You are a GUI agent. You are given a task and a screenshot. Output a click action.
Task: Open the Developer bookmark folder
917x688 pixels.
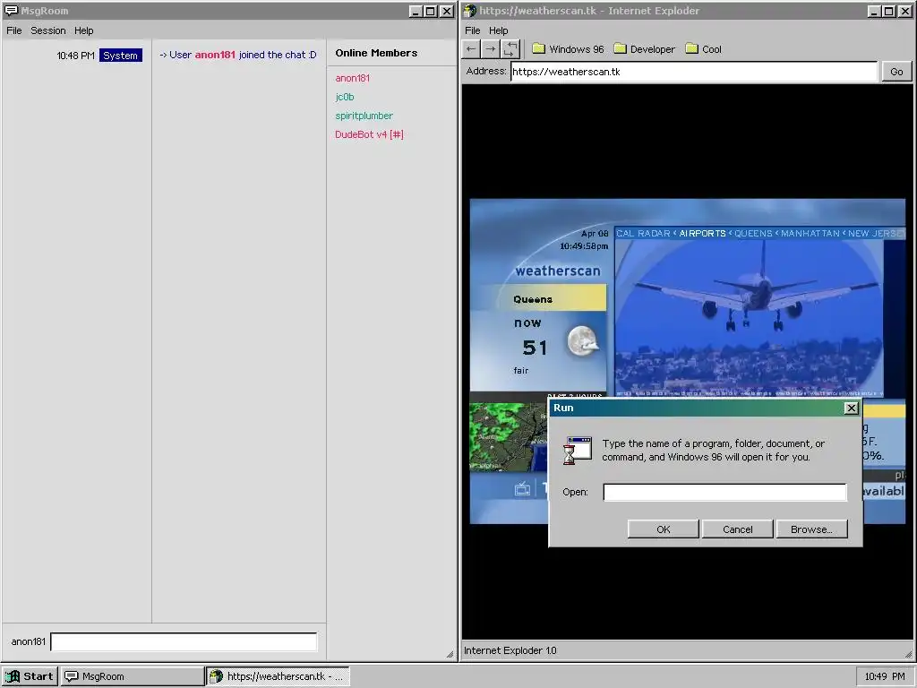click(645, 49)
